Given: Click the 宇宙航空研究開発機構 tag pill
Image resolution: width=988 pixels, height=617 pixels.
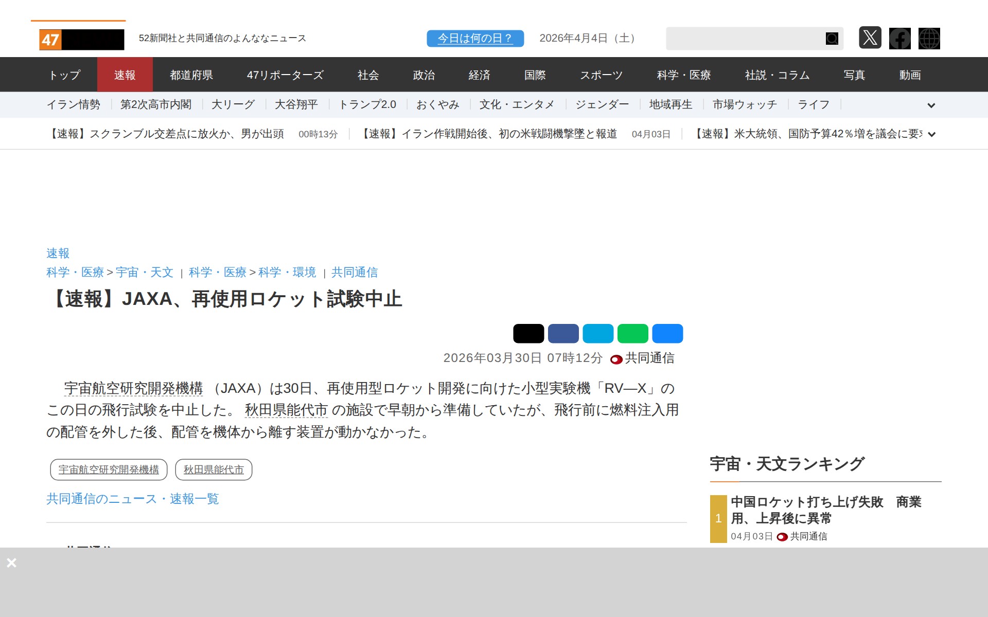Looking at the screenshot, I should (109, 469).
